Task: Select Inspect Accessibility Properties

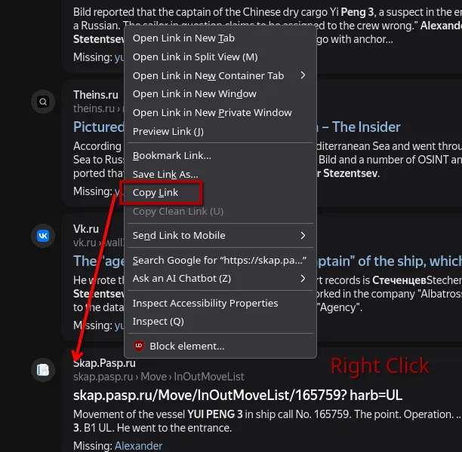Action: tap(220, 303)
